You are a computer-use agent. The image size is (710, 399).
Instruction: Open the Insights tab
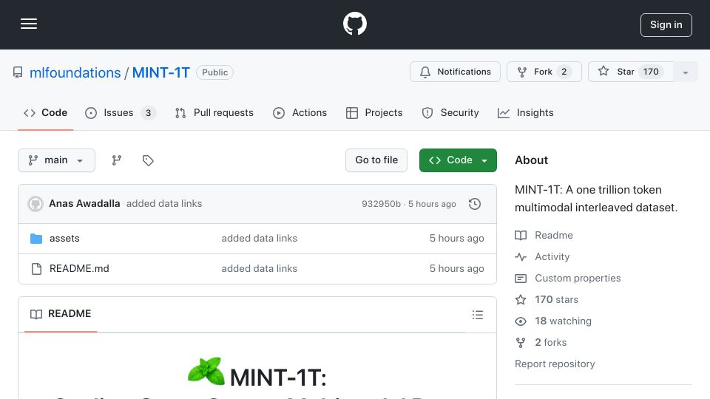pyautogui.click(x=525, y=112)
